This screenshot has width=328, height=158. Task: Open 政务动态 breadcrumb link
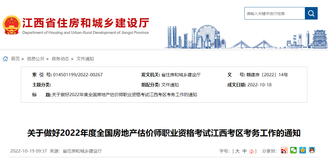click(x=60, y=59)
